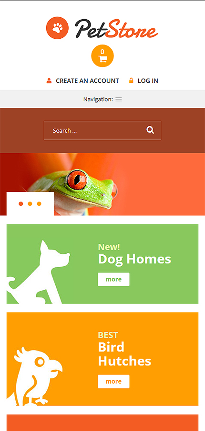The height and width of the screenshot is (431, 205).
Task: Open the red-eyed frog slider image
Action: 102,184
